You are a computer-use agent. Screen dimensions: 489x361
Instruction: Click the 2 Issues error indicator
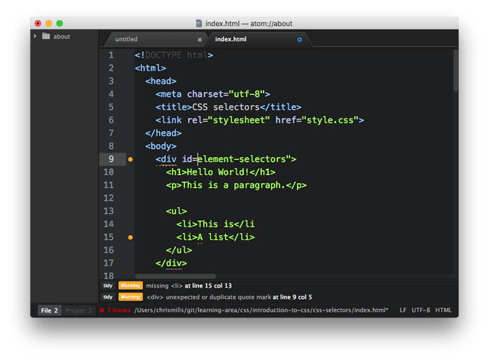click(x=115, y=310)
